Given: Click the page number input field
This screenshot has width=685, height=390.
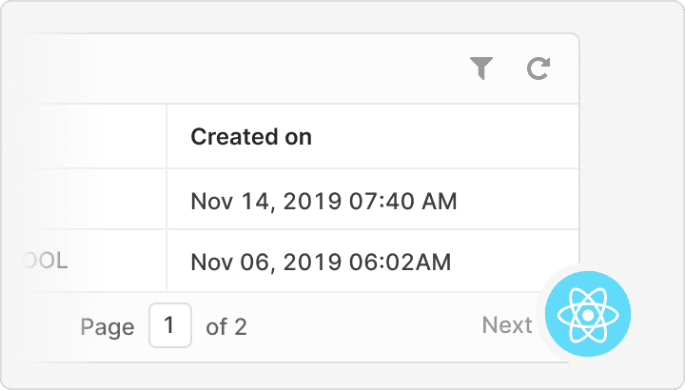Looking at the screenshot, I should tap(170, 326).
